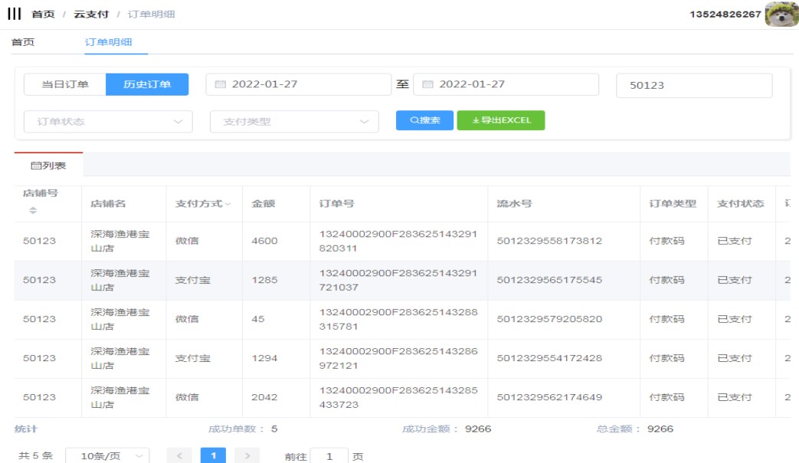This screenshot has height=463, width=799.
Task: Select the 列表 tab
Action: point(48,165)
